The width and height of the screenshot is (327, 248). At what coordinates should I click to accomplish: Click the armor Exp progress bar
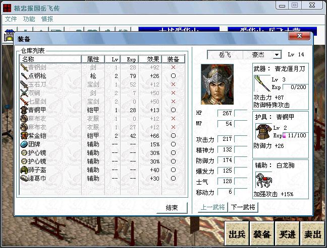[x=295, y=135]
